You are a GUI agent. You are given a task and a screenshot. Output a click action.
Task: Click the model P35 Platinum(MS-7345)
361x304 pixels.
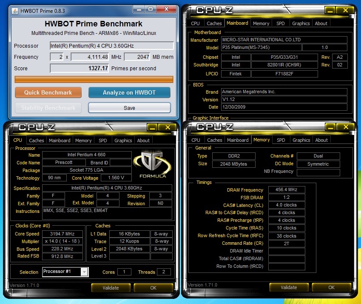pos(262,48)
